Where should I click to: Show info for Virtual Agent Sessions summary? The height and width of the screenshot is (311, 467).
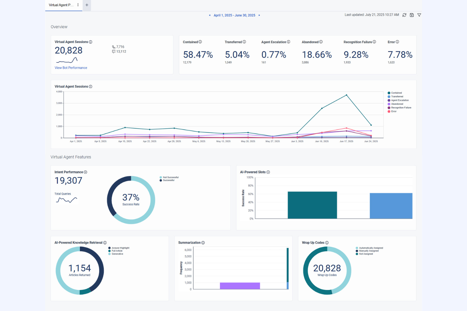[91, 42]
